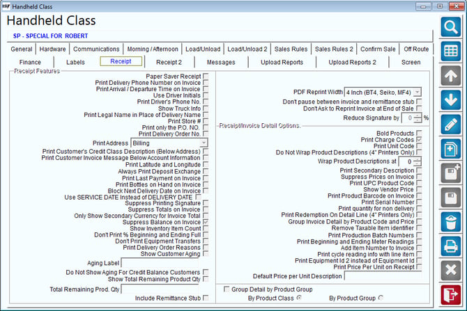Open the grid list view icon
Screen dimensions: 467x311
[x=450, y=51]
